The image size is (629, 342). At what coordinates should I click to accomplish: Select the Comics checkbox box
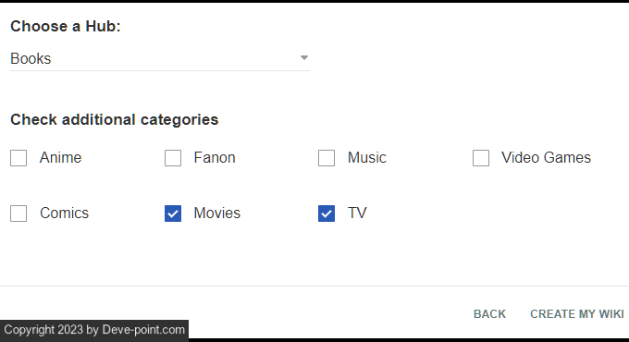point(18,214)
